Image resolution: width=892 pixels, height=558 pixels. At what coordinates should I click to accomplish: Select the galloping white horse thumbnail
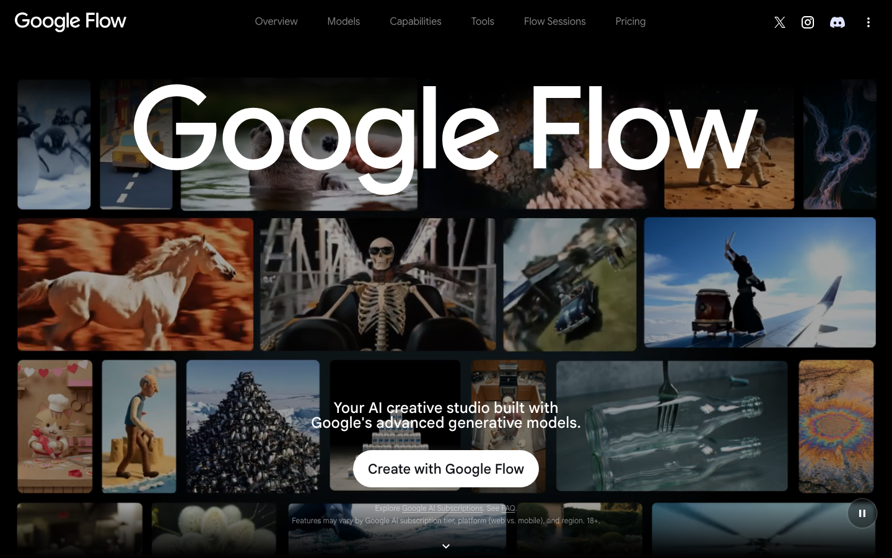(136, 285)
